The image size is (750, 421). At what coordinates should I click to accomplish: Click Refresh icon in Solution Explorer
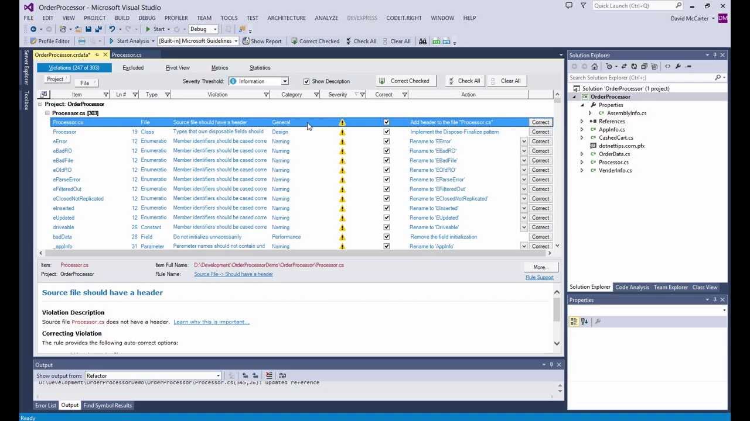click(634, 67)
